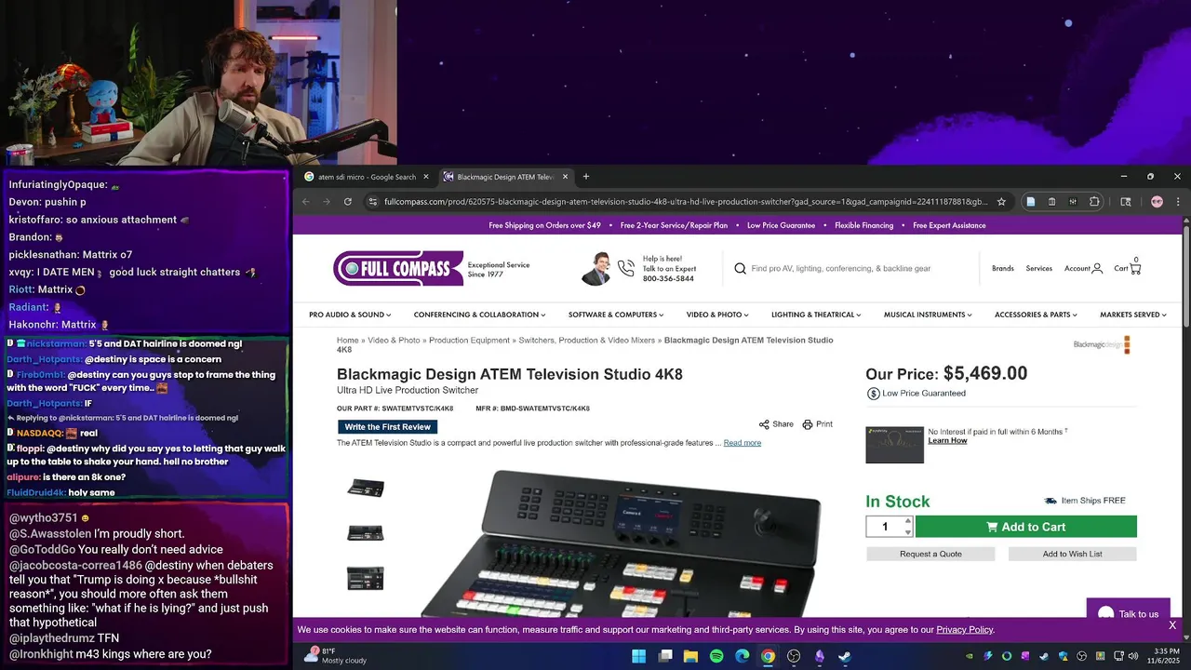Increase quantity with the up arrow
The height and width of the screenshot is (670, 1191).
(x=909, y=521)
